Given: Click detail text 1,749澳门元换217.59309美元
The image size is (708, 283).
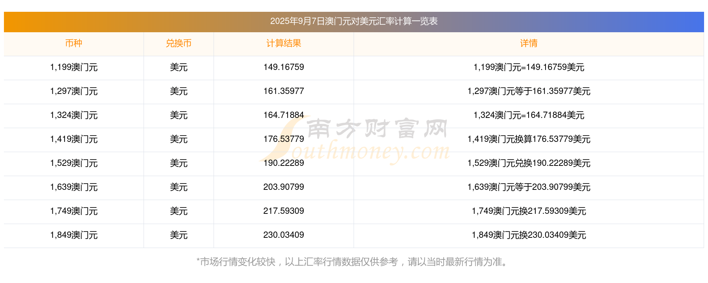Looking at the screenshot, I should click(529, 211).
